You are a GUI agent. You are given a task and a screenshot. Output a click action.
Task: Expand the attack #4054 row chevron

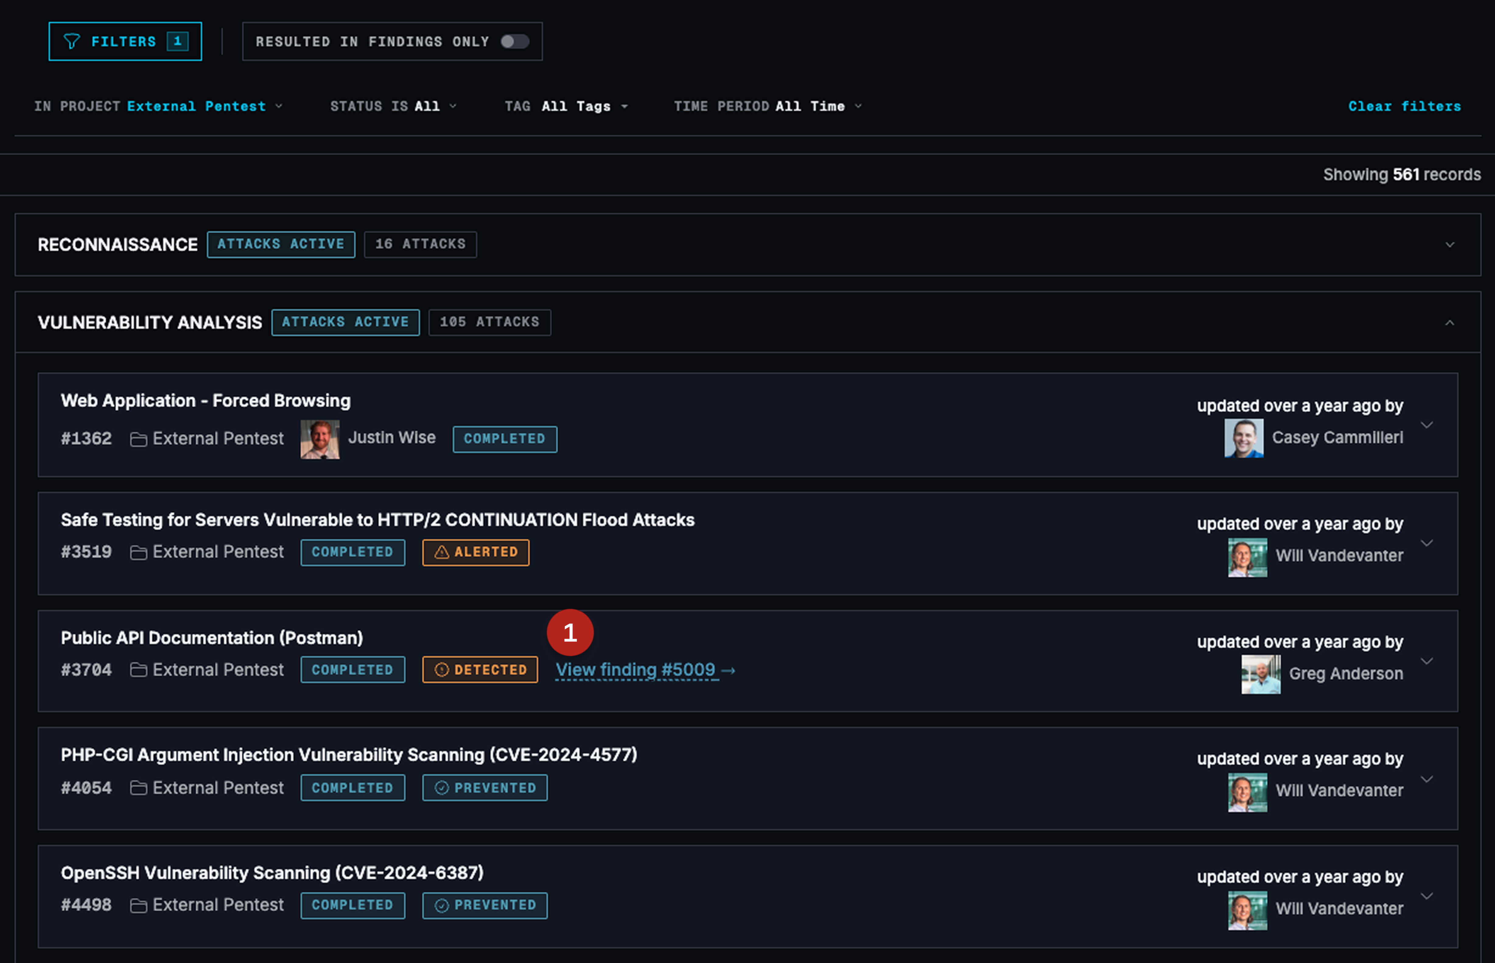(1427, 779)
